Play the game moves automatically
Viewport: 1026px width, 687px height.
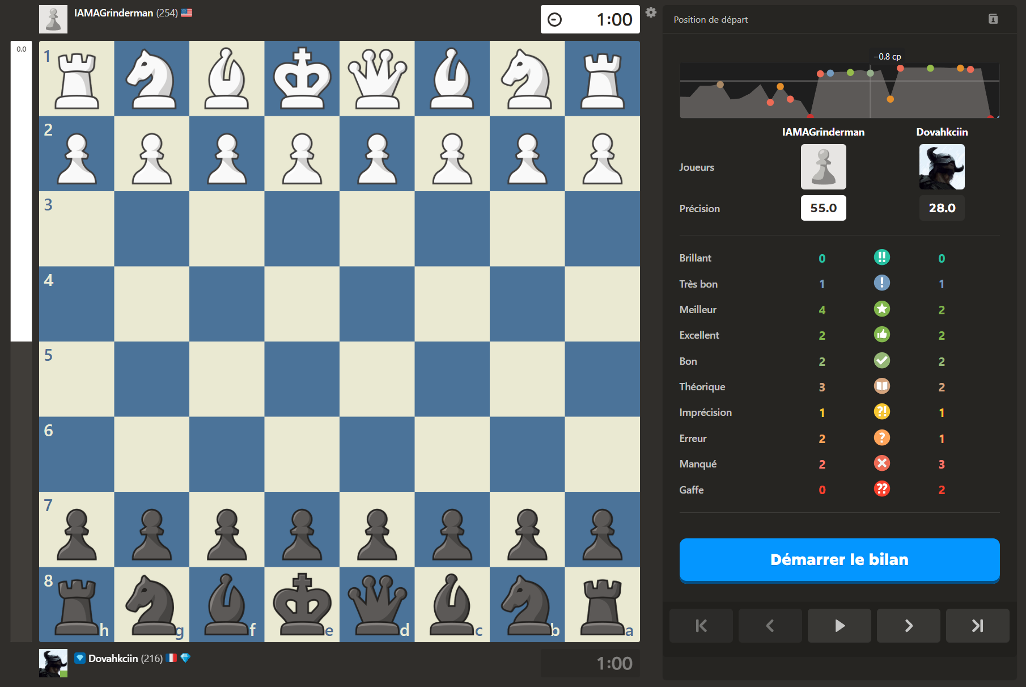click(x=839, y=626)
